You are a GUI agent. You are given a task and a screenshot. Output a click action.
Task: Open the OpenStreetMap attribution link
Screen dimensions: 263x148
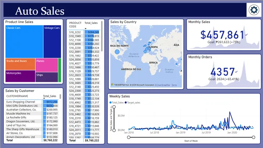coord(163,85)
